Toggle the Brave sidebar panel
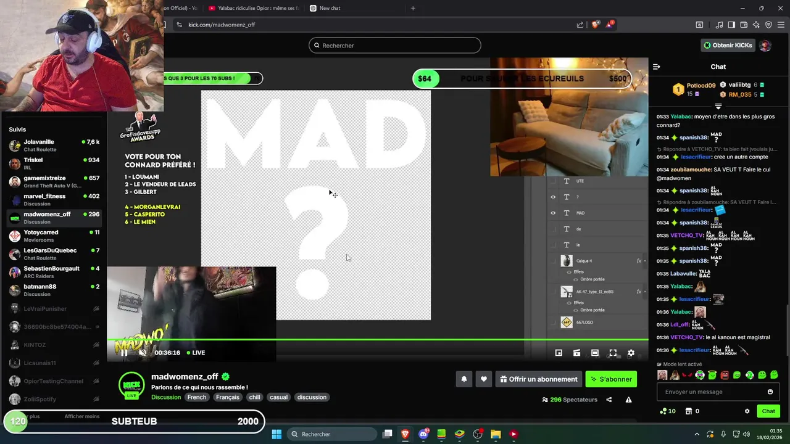Viewport: 790px width, 444px height. pos(731,25)
